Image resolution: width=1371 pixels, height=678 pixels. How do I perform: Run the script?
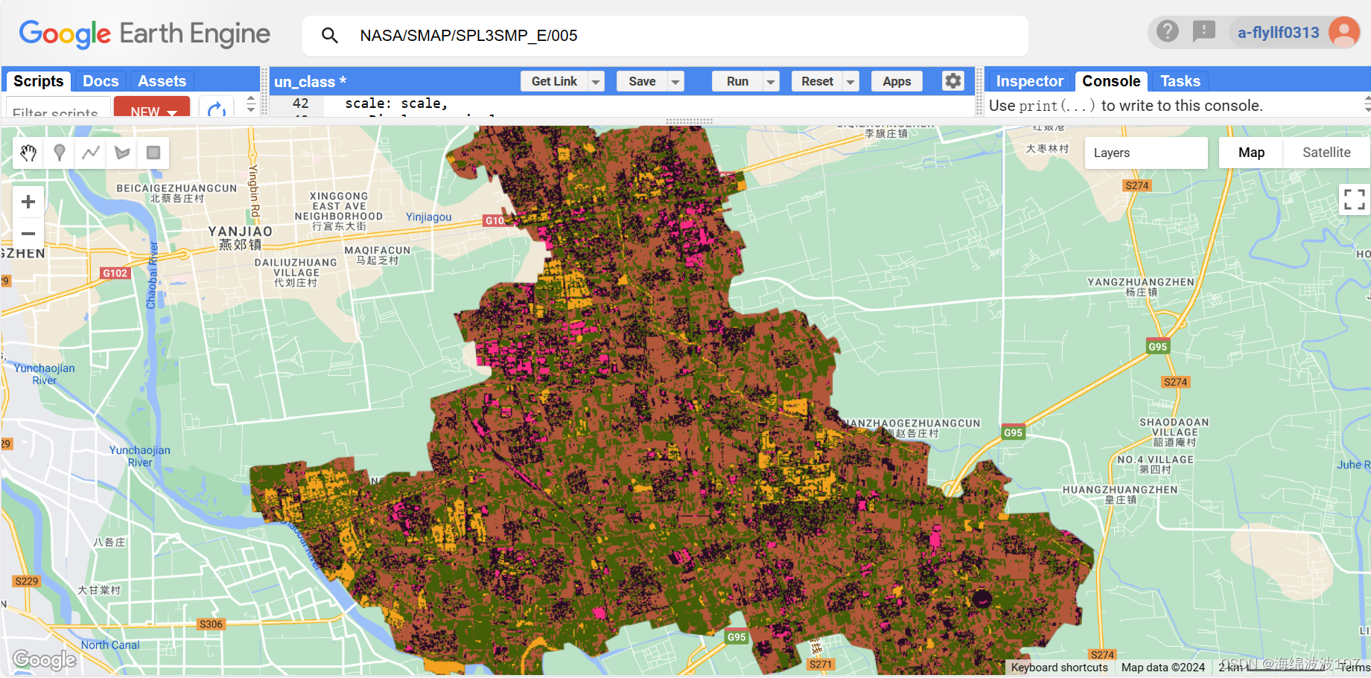point(737,81)
